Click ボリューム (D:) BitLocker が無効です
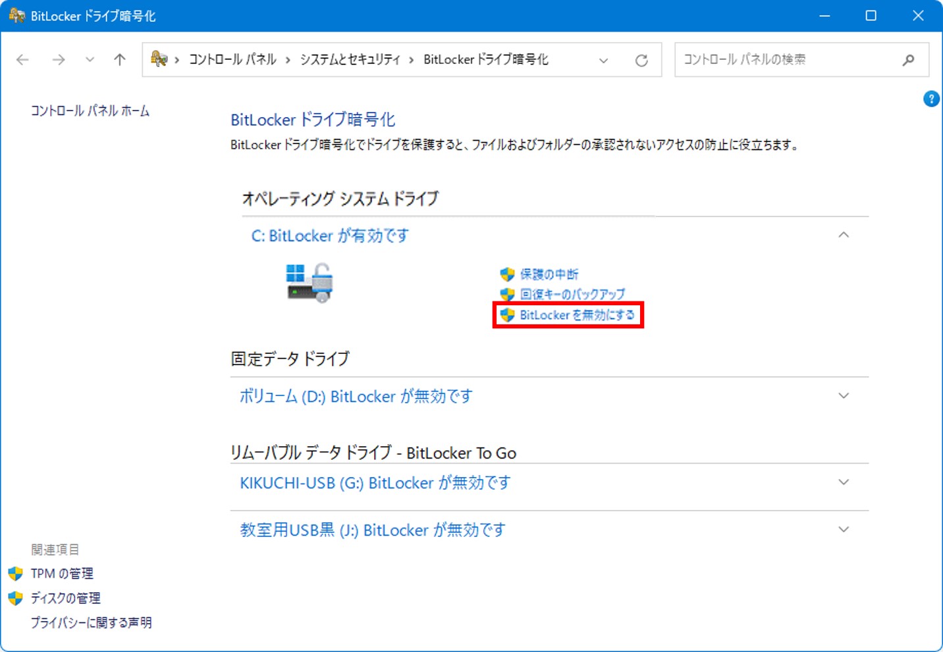Image resolution: width=943 pixels, height=652 pixels. pyautogui.click(x=356, y=396)
